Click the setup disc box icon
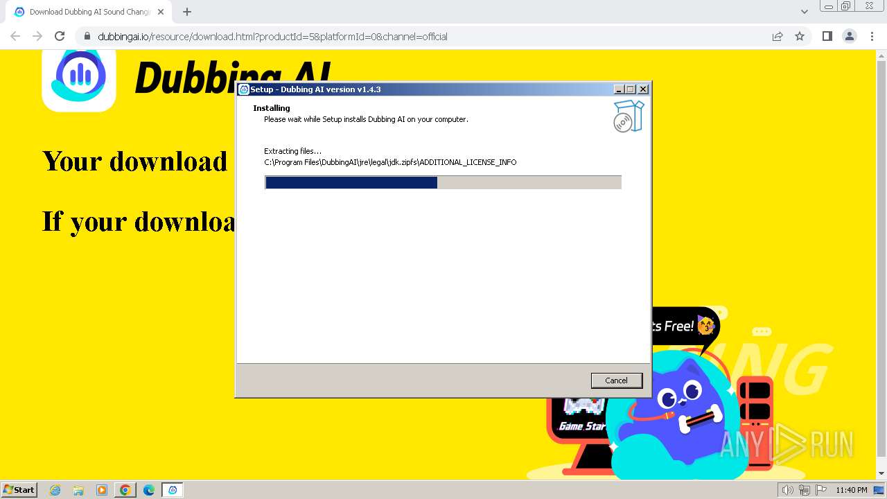 (629, 116)
